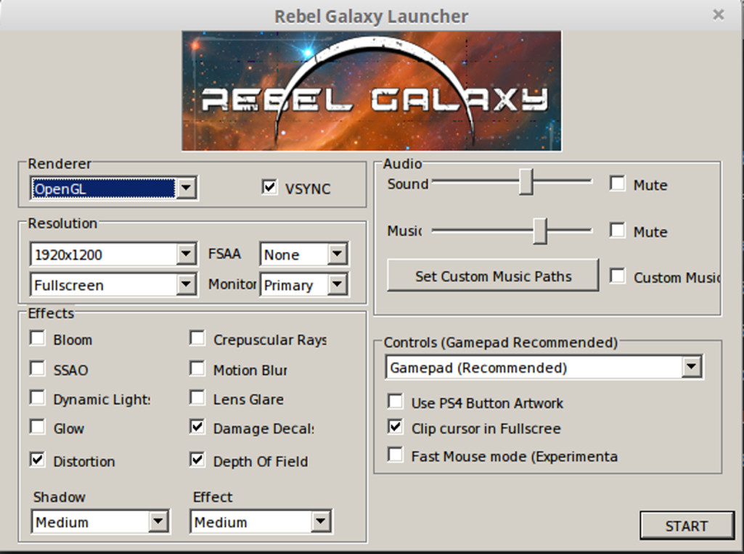Check Mute next to the Music slider
This screenshot has width=744, height=554.
(x=617, y=231)
